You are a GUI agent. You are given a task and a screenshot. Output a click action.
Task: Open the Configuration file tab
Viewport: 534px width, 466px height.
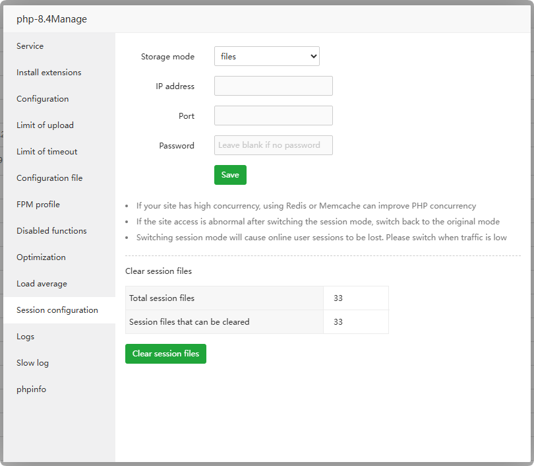point(49,178)
